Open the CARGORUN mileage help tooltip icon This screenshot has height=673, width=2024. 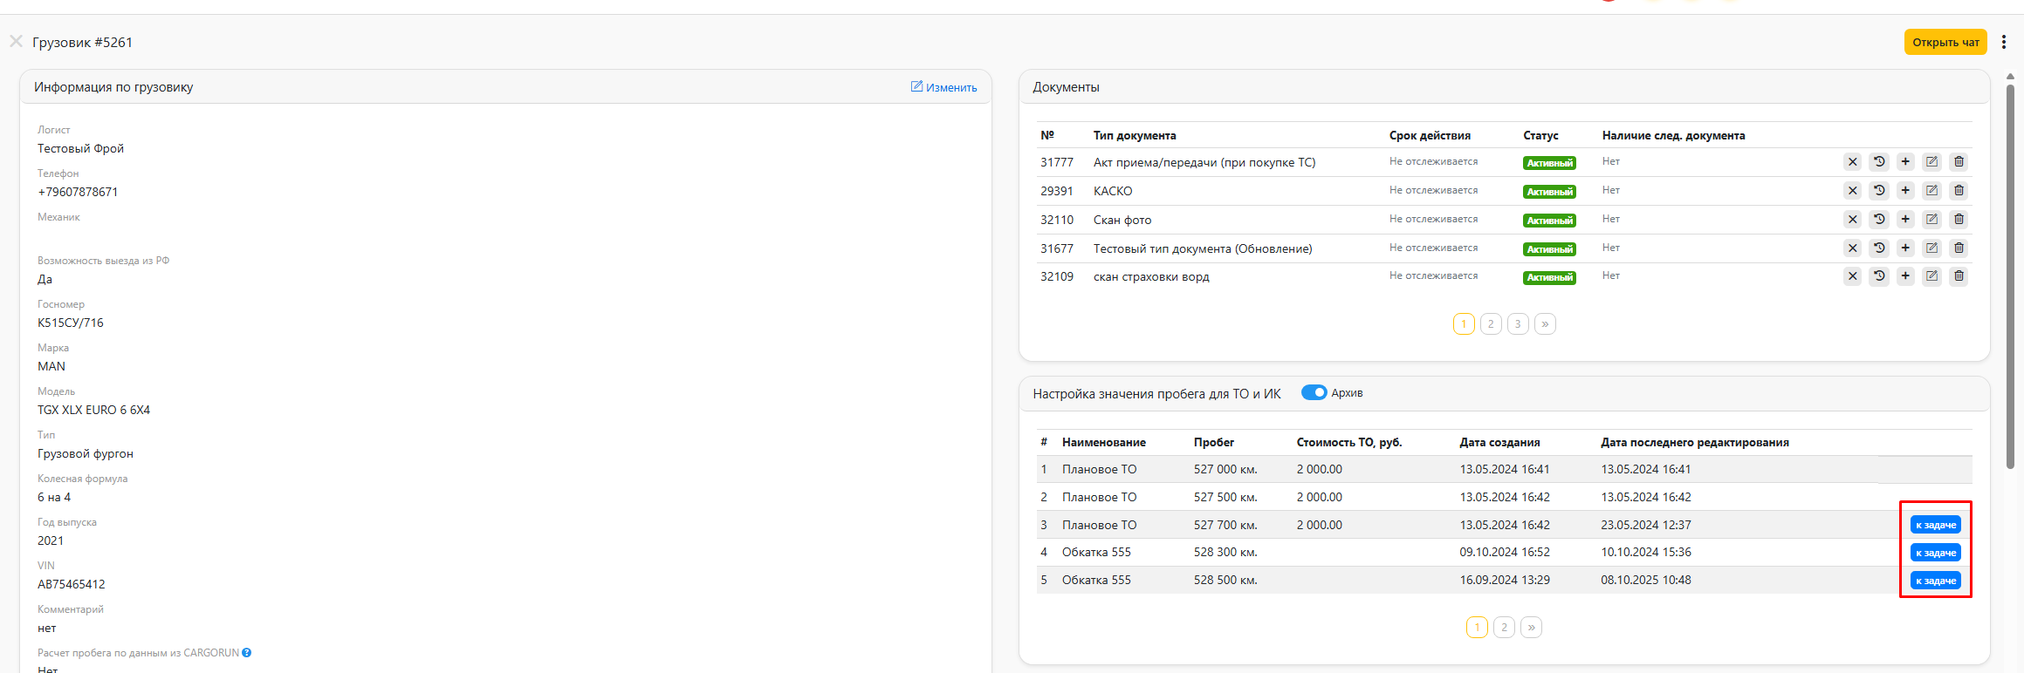247,653
